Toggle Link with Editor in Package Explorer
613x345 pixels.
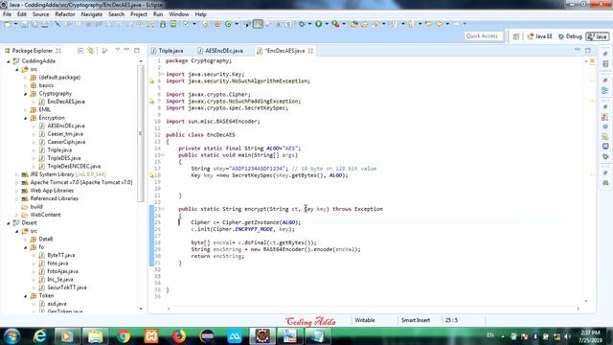pyautogui.click(x=91, y=51)
